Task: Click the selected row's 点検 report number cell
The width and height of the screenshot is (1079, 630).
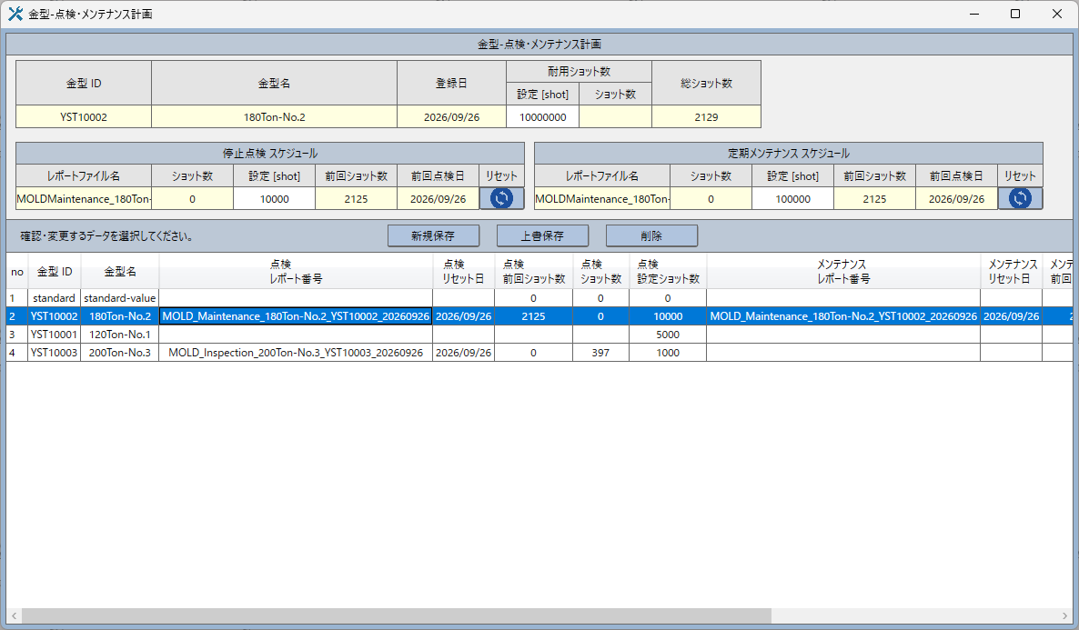Action: [296, 316]
